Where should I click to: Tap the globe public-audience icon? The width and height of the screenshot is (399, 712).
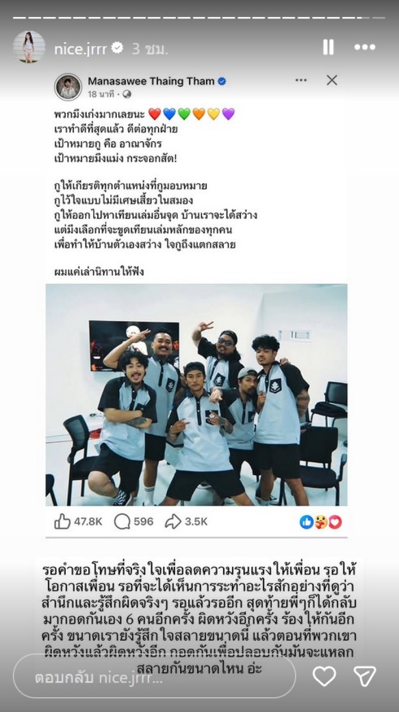[x=127, y=94]
